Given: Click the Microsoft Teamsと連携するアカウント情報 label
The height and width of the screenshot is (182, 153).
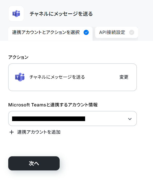Looking at the screenshot, I should coord(53,105).
